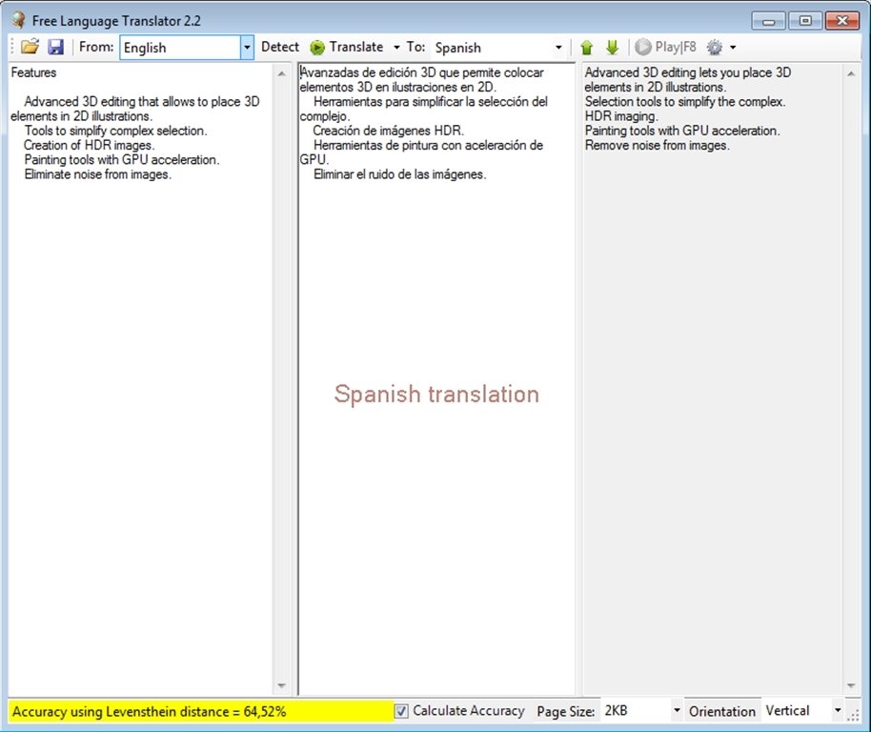Expand the To language Spanish dropdown
The width and height of the screenshot is (871, 732).
click(558, 48)
